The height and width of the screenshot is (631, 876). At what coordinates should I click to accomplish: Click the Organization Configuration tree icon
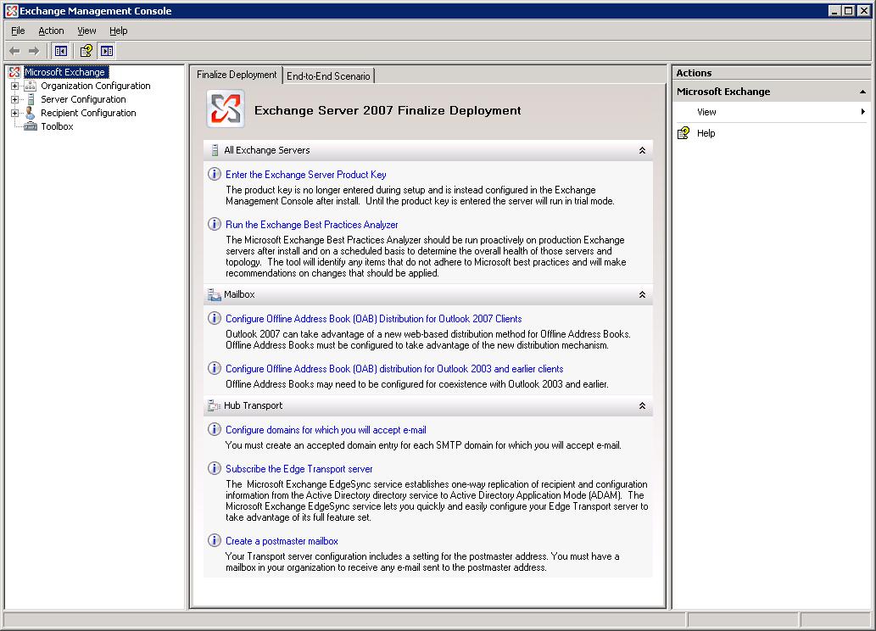(x=31, y=86)
